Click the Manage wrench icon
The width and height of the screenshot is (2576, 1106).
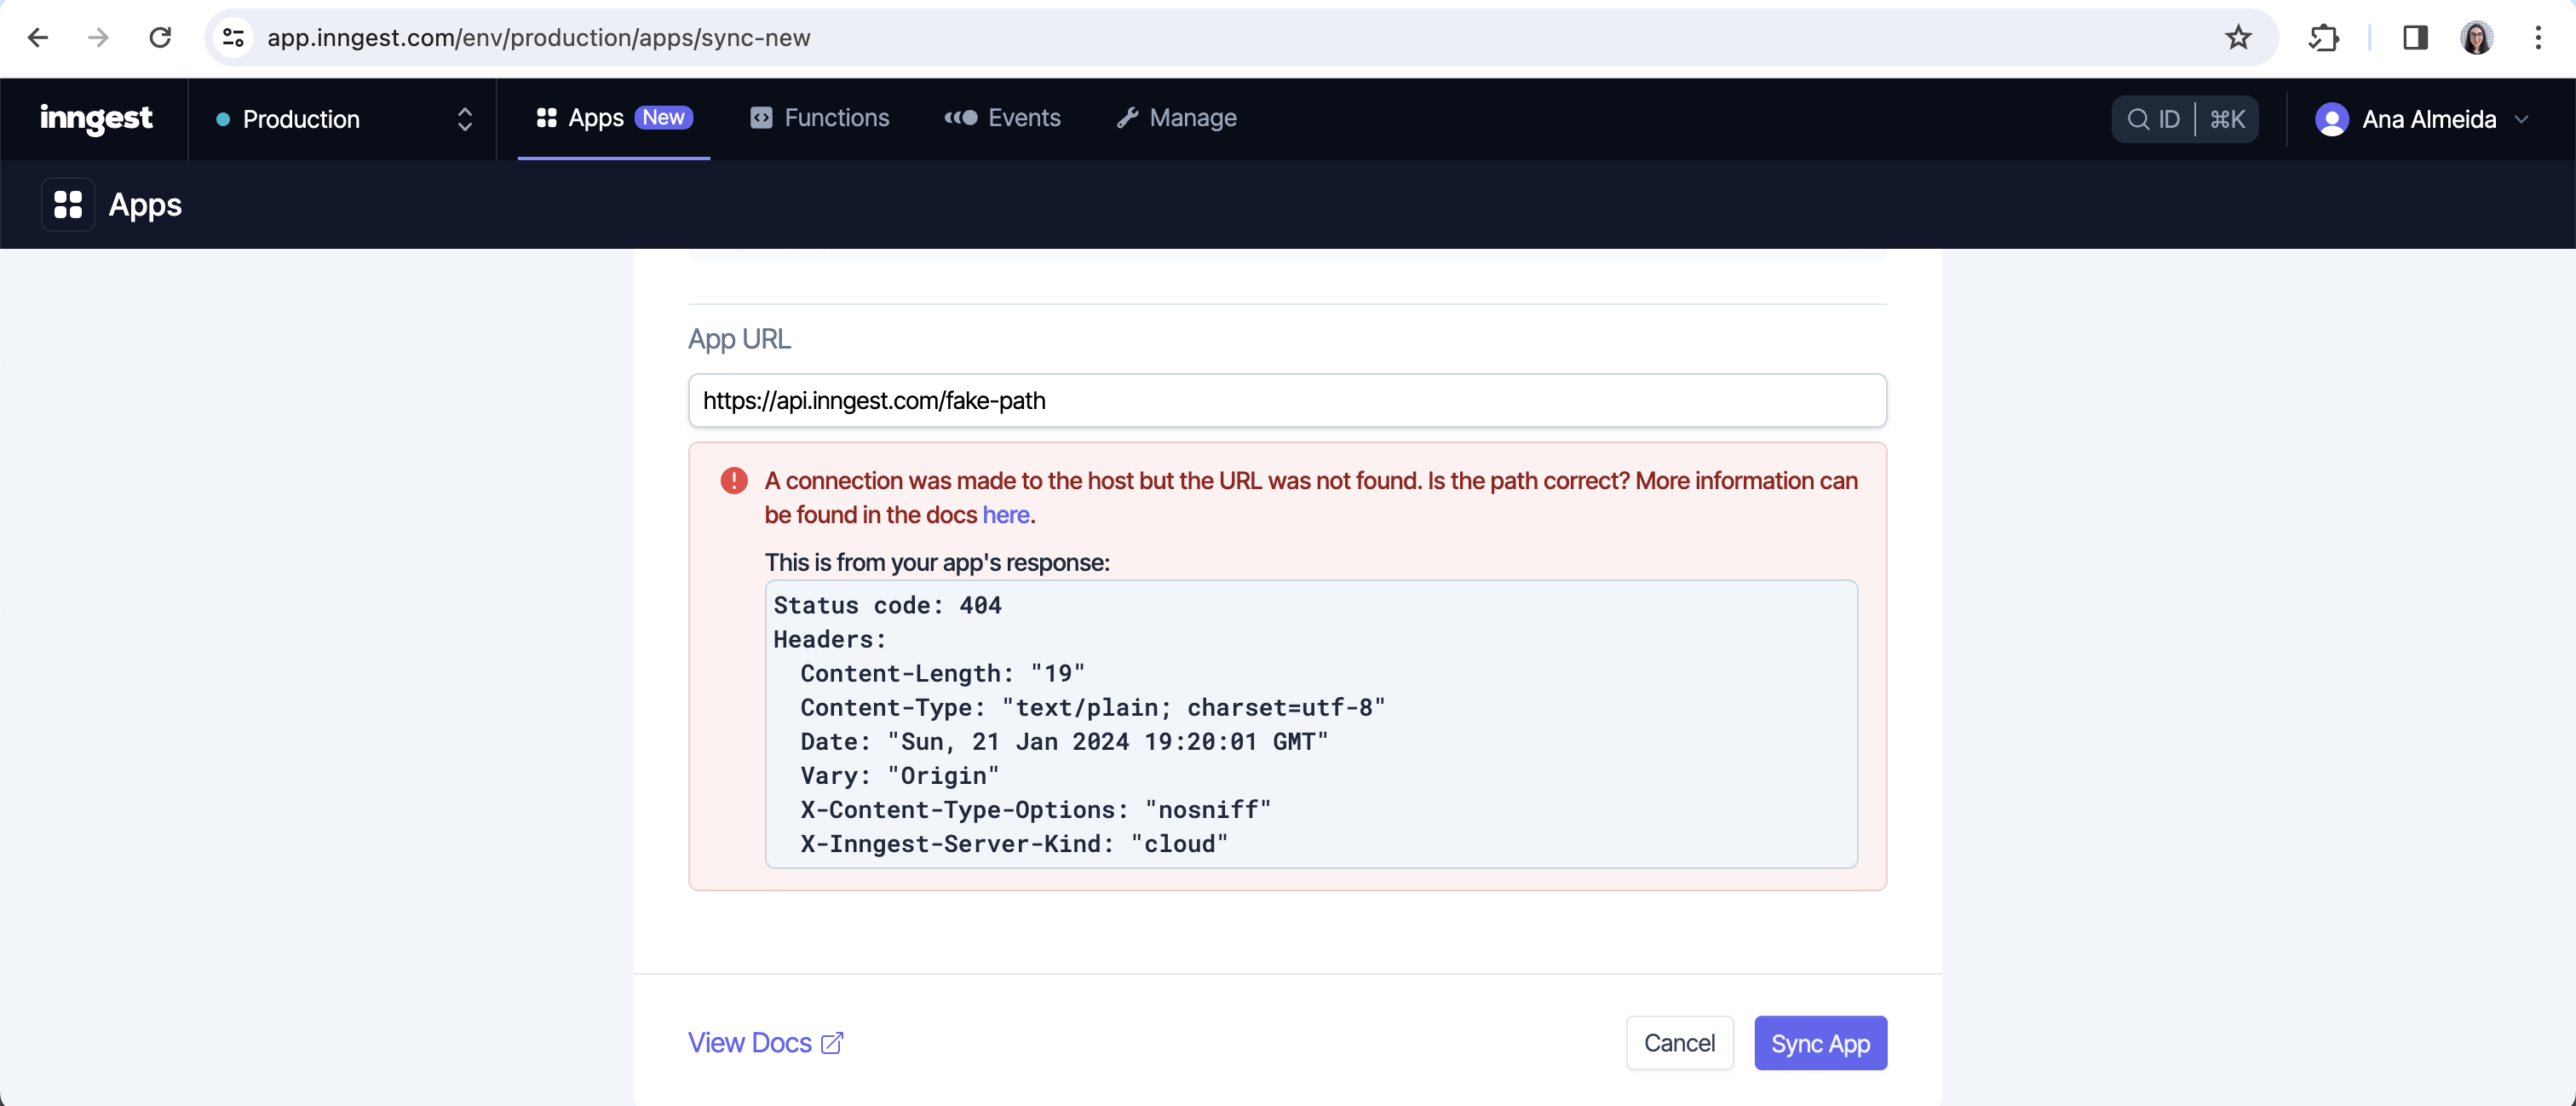[x=1127, y=117]
